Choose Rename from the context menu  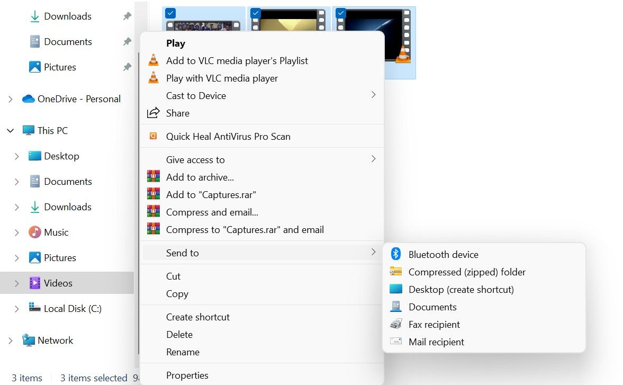pos(183,352)
